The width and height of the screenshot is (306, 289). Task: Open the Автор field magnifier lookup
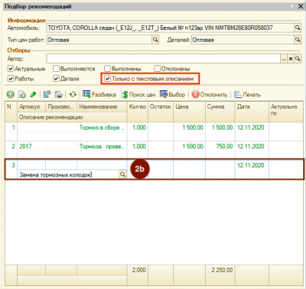click(x=298, y=59)
